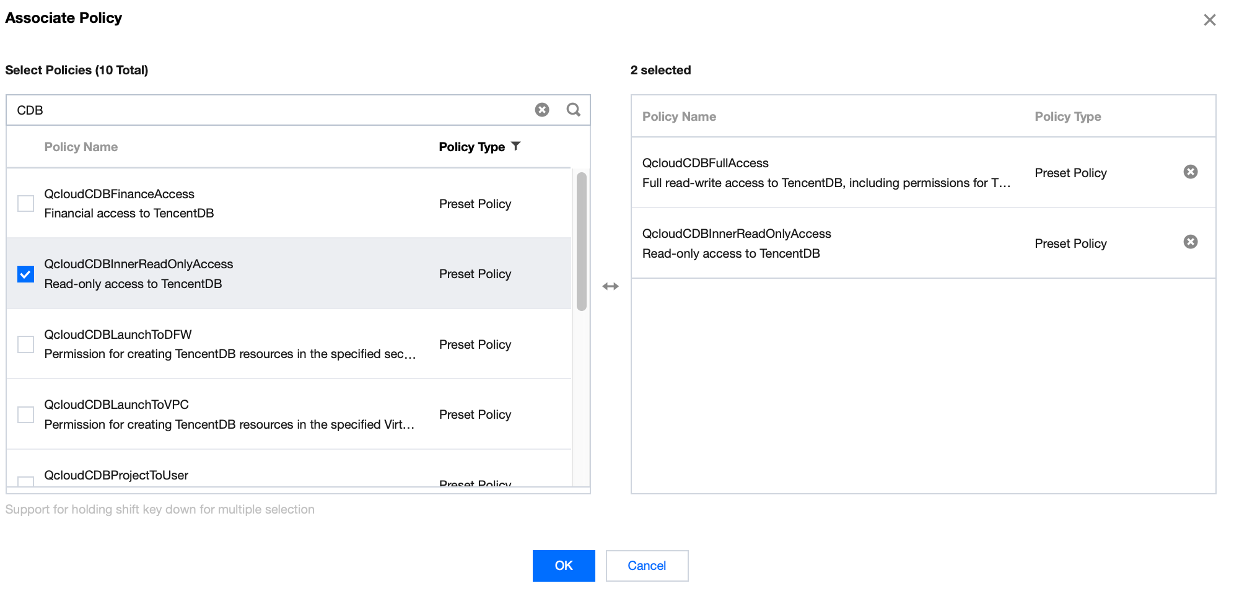The image size is (1234, 591).
Task: Close the Associate Policy dialog
Action: [x=1209, y=20]
